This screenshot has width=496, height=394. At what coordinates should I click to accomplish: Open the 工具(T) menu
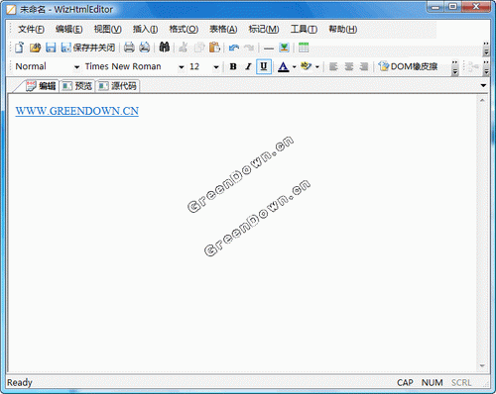pyautogui.click(x=304, y=30)
